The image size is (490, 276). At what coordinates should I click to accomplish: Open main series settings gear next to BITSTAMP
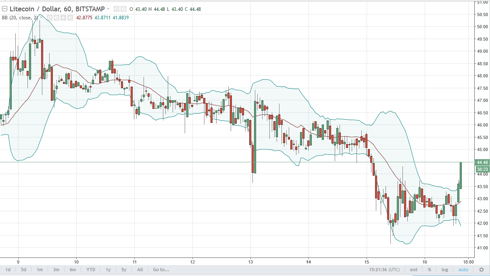123,9
